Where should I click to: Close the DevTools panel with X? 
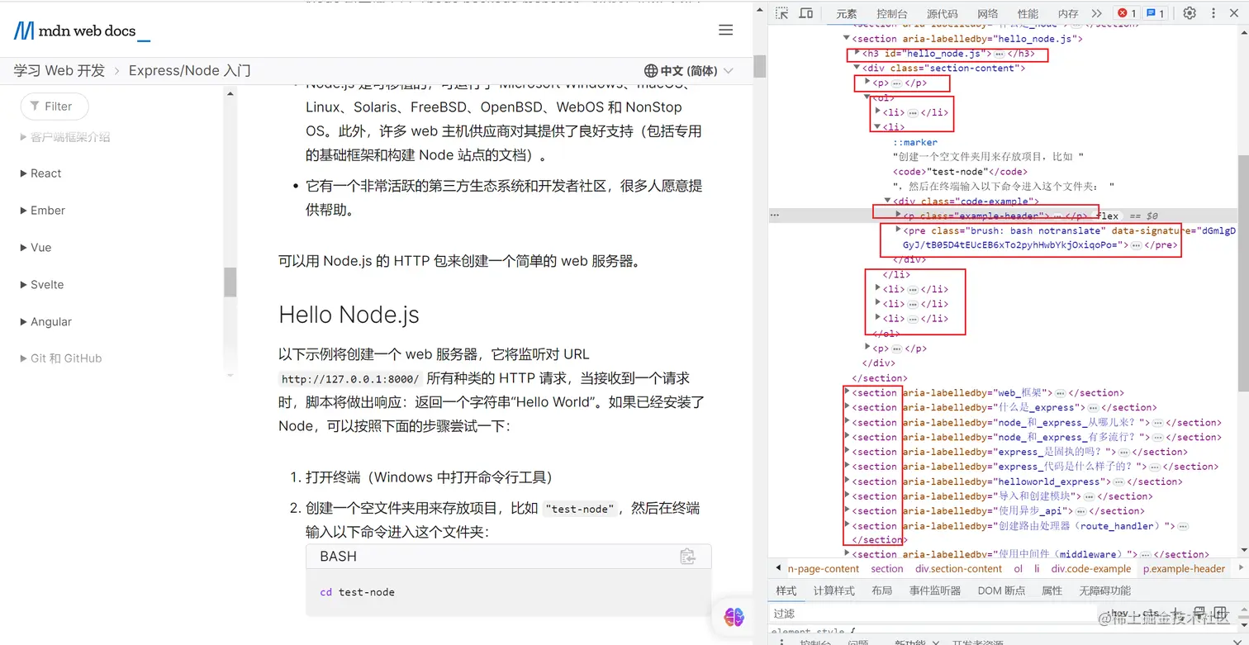pos(1236,13)
